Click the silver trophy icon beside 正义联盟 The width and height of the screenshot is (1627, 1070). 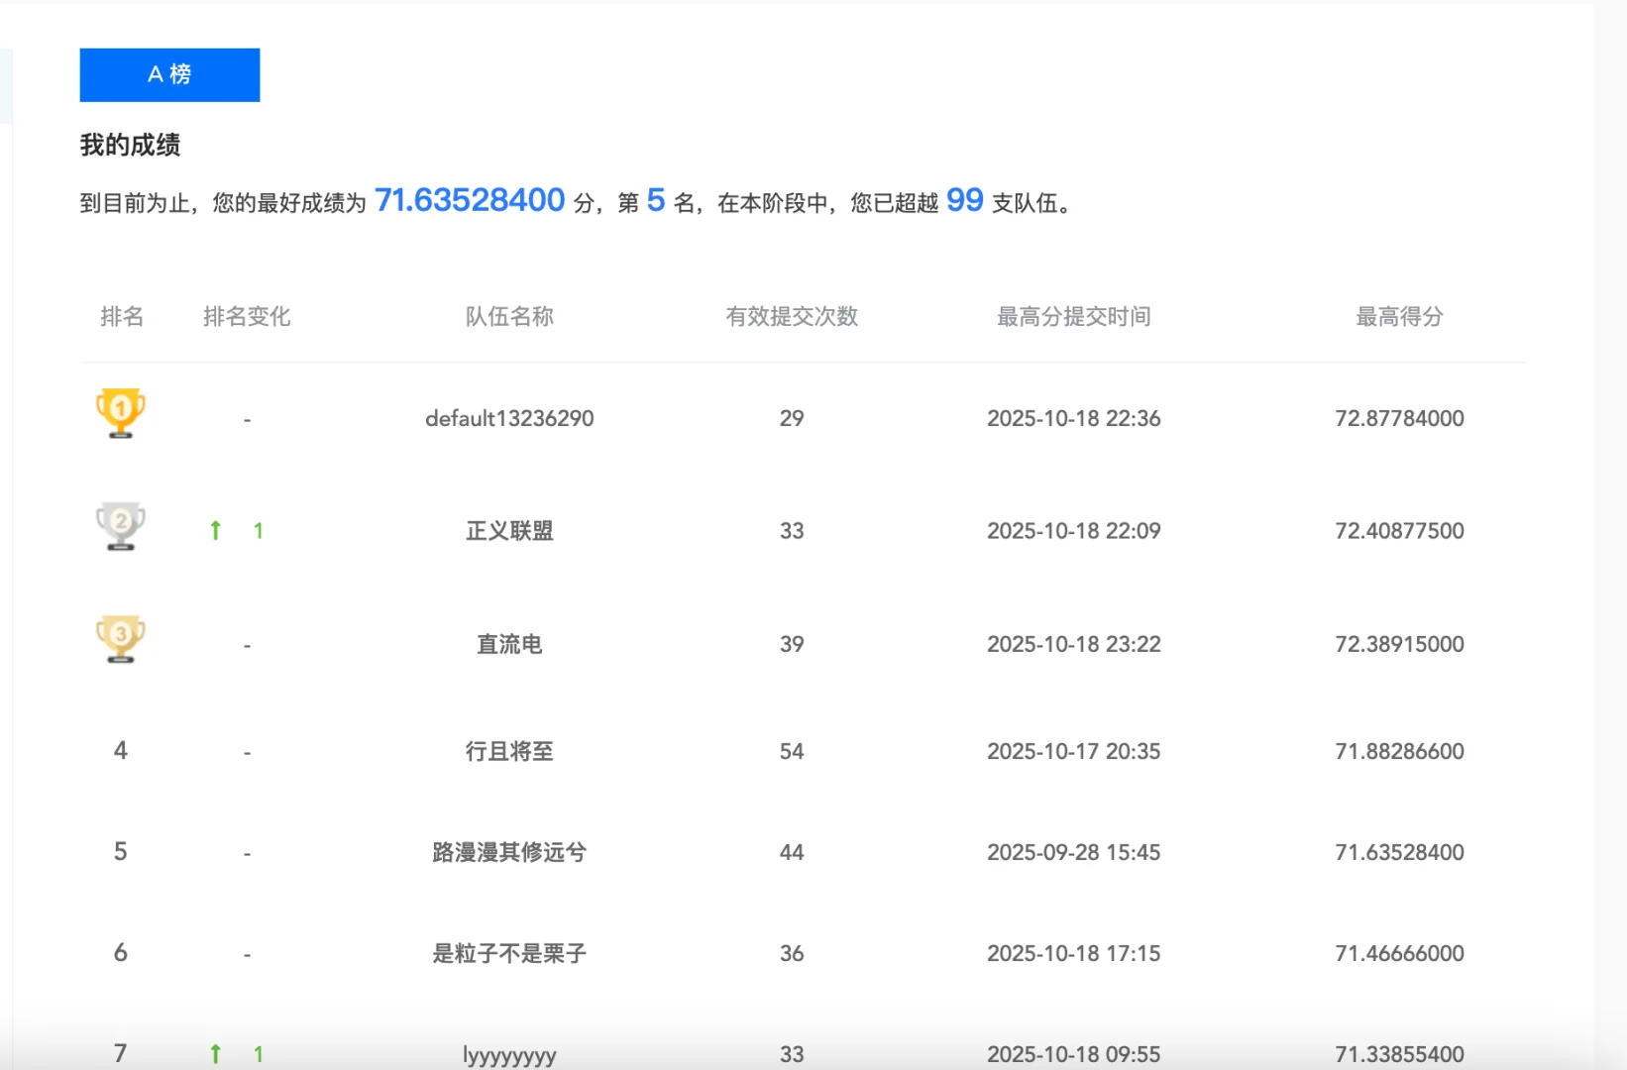point(120,526)
